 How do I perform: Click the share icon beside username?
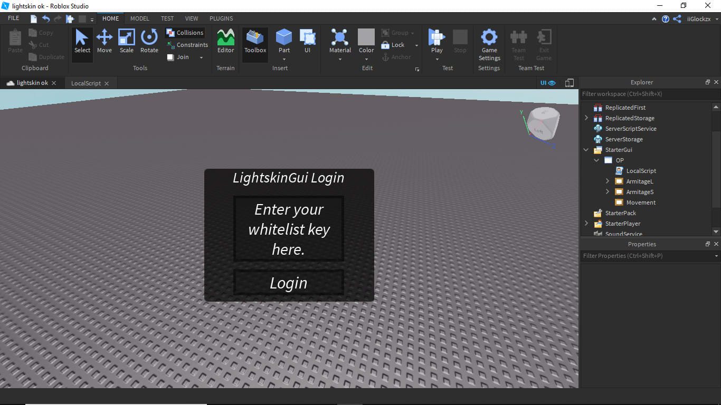pos(677,18)
